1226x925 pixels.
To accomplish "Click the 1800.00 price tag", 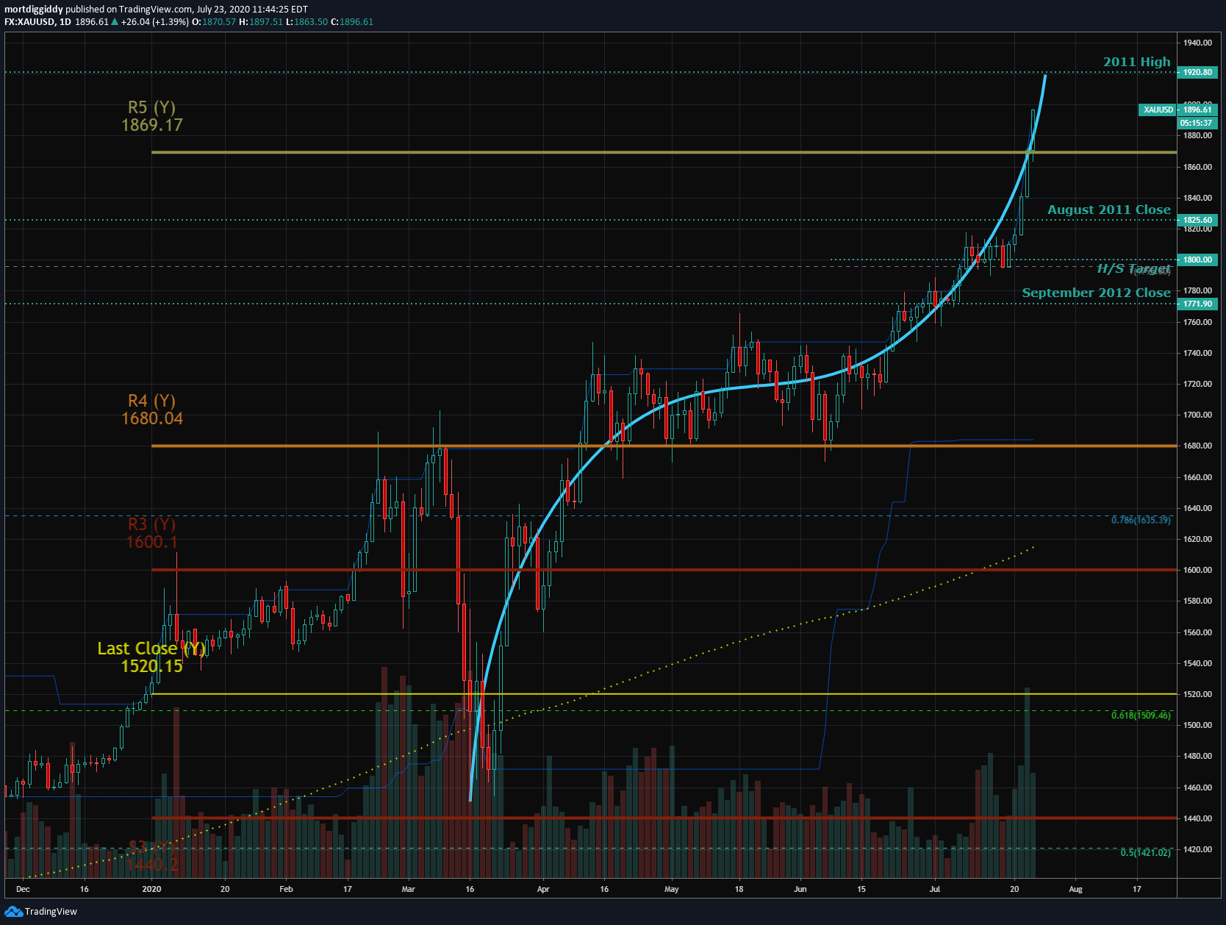I will (x=1197, y=260).
